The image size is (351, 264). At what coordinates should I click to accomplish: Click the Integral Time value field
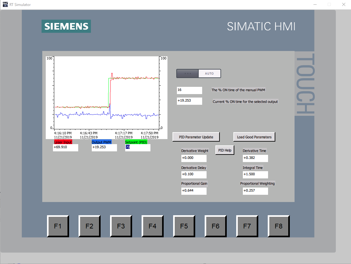point(255,175)
